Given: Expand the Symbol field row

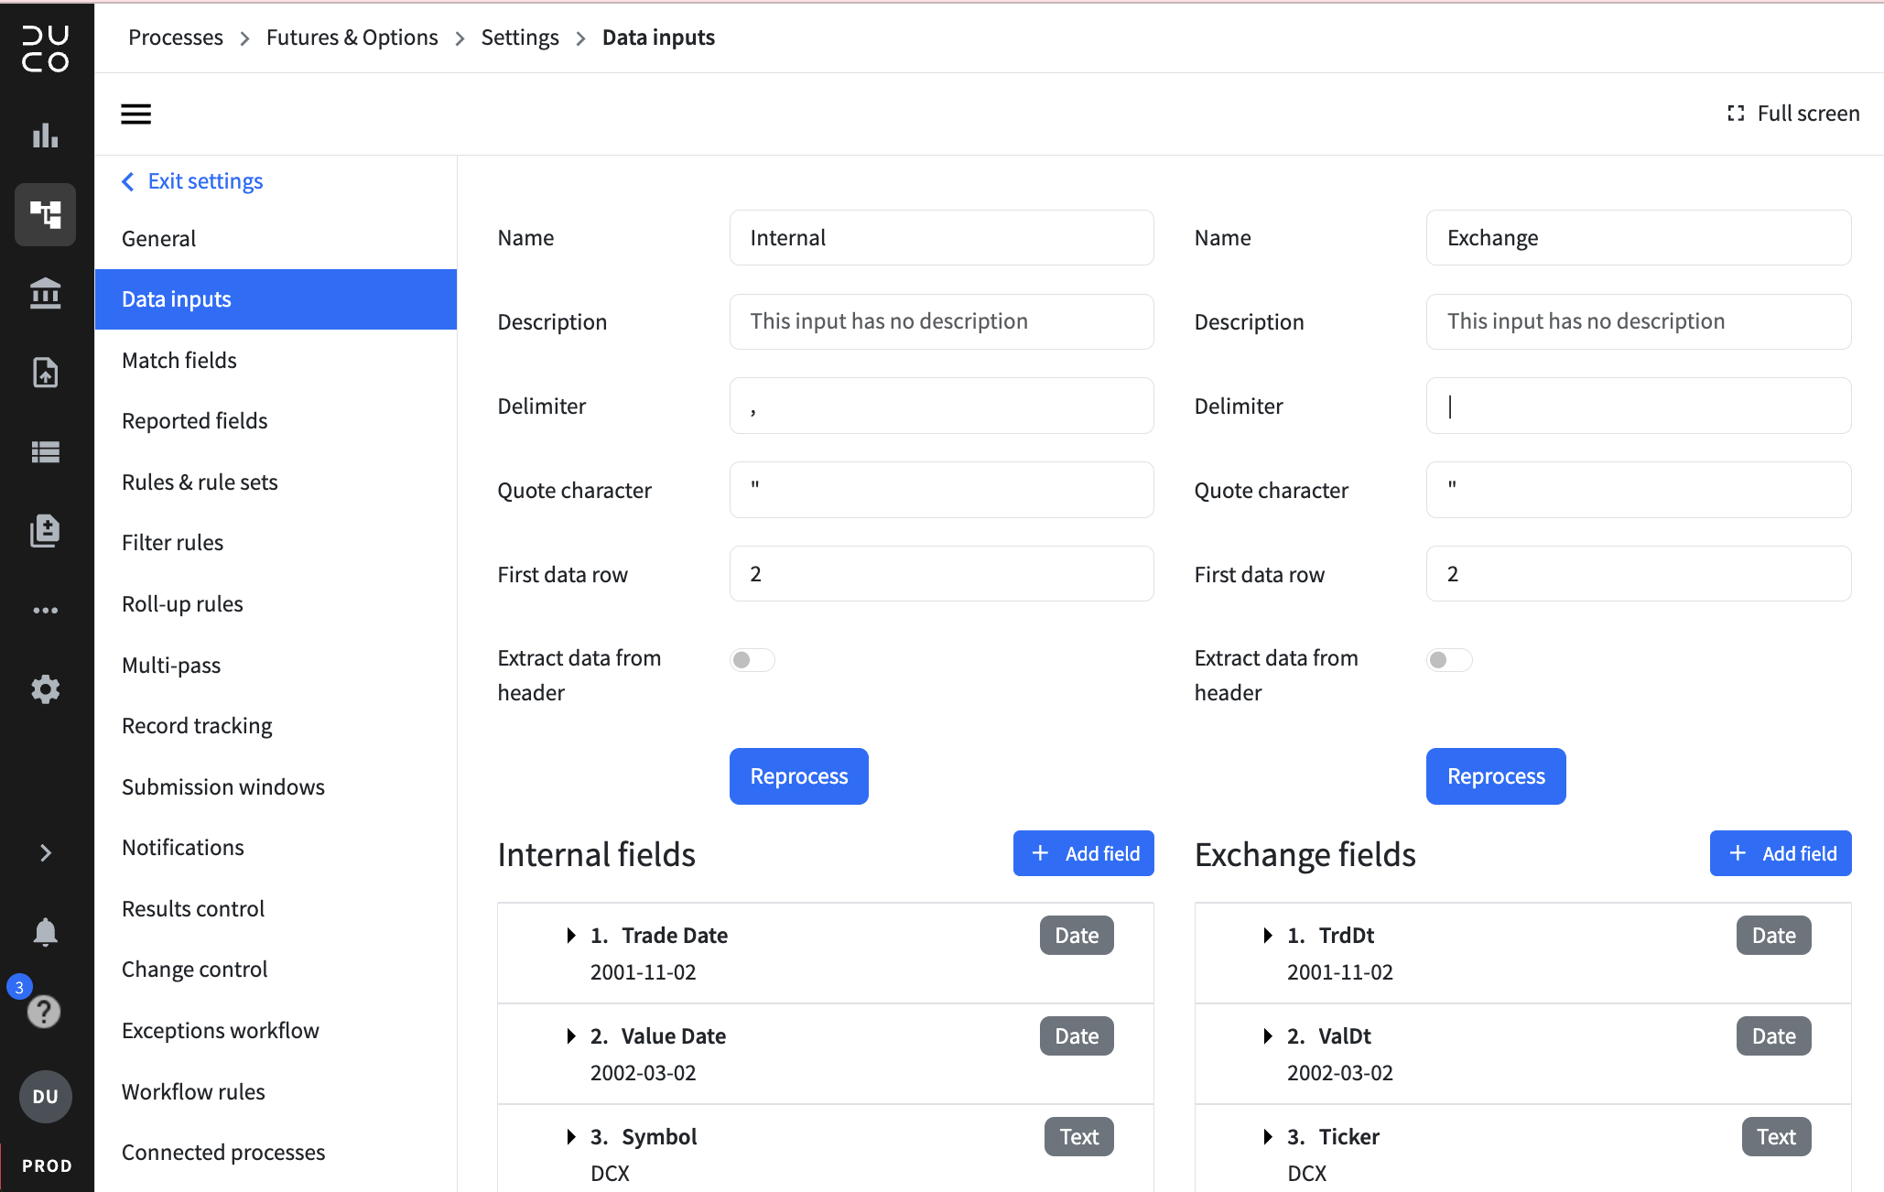Looking at the screenshot, I should [x=571, y=1137].
